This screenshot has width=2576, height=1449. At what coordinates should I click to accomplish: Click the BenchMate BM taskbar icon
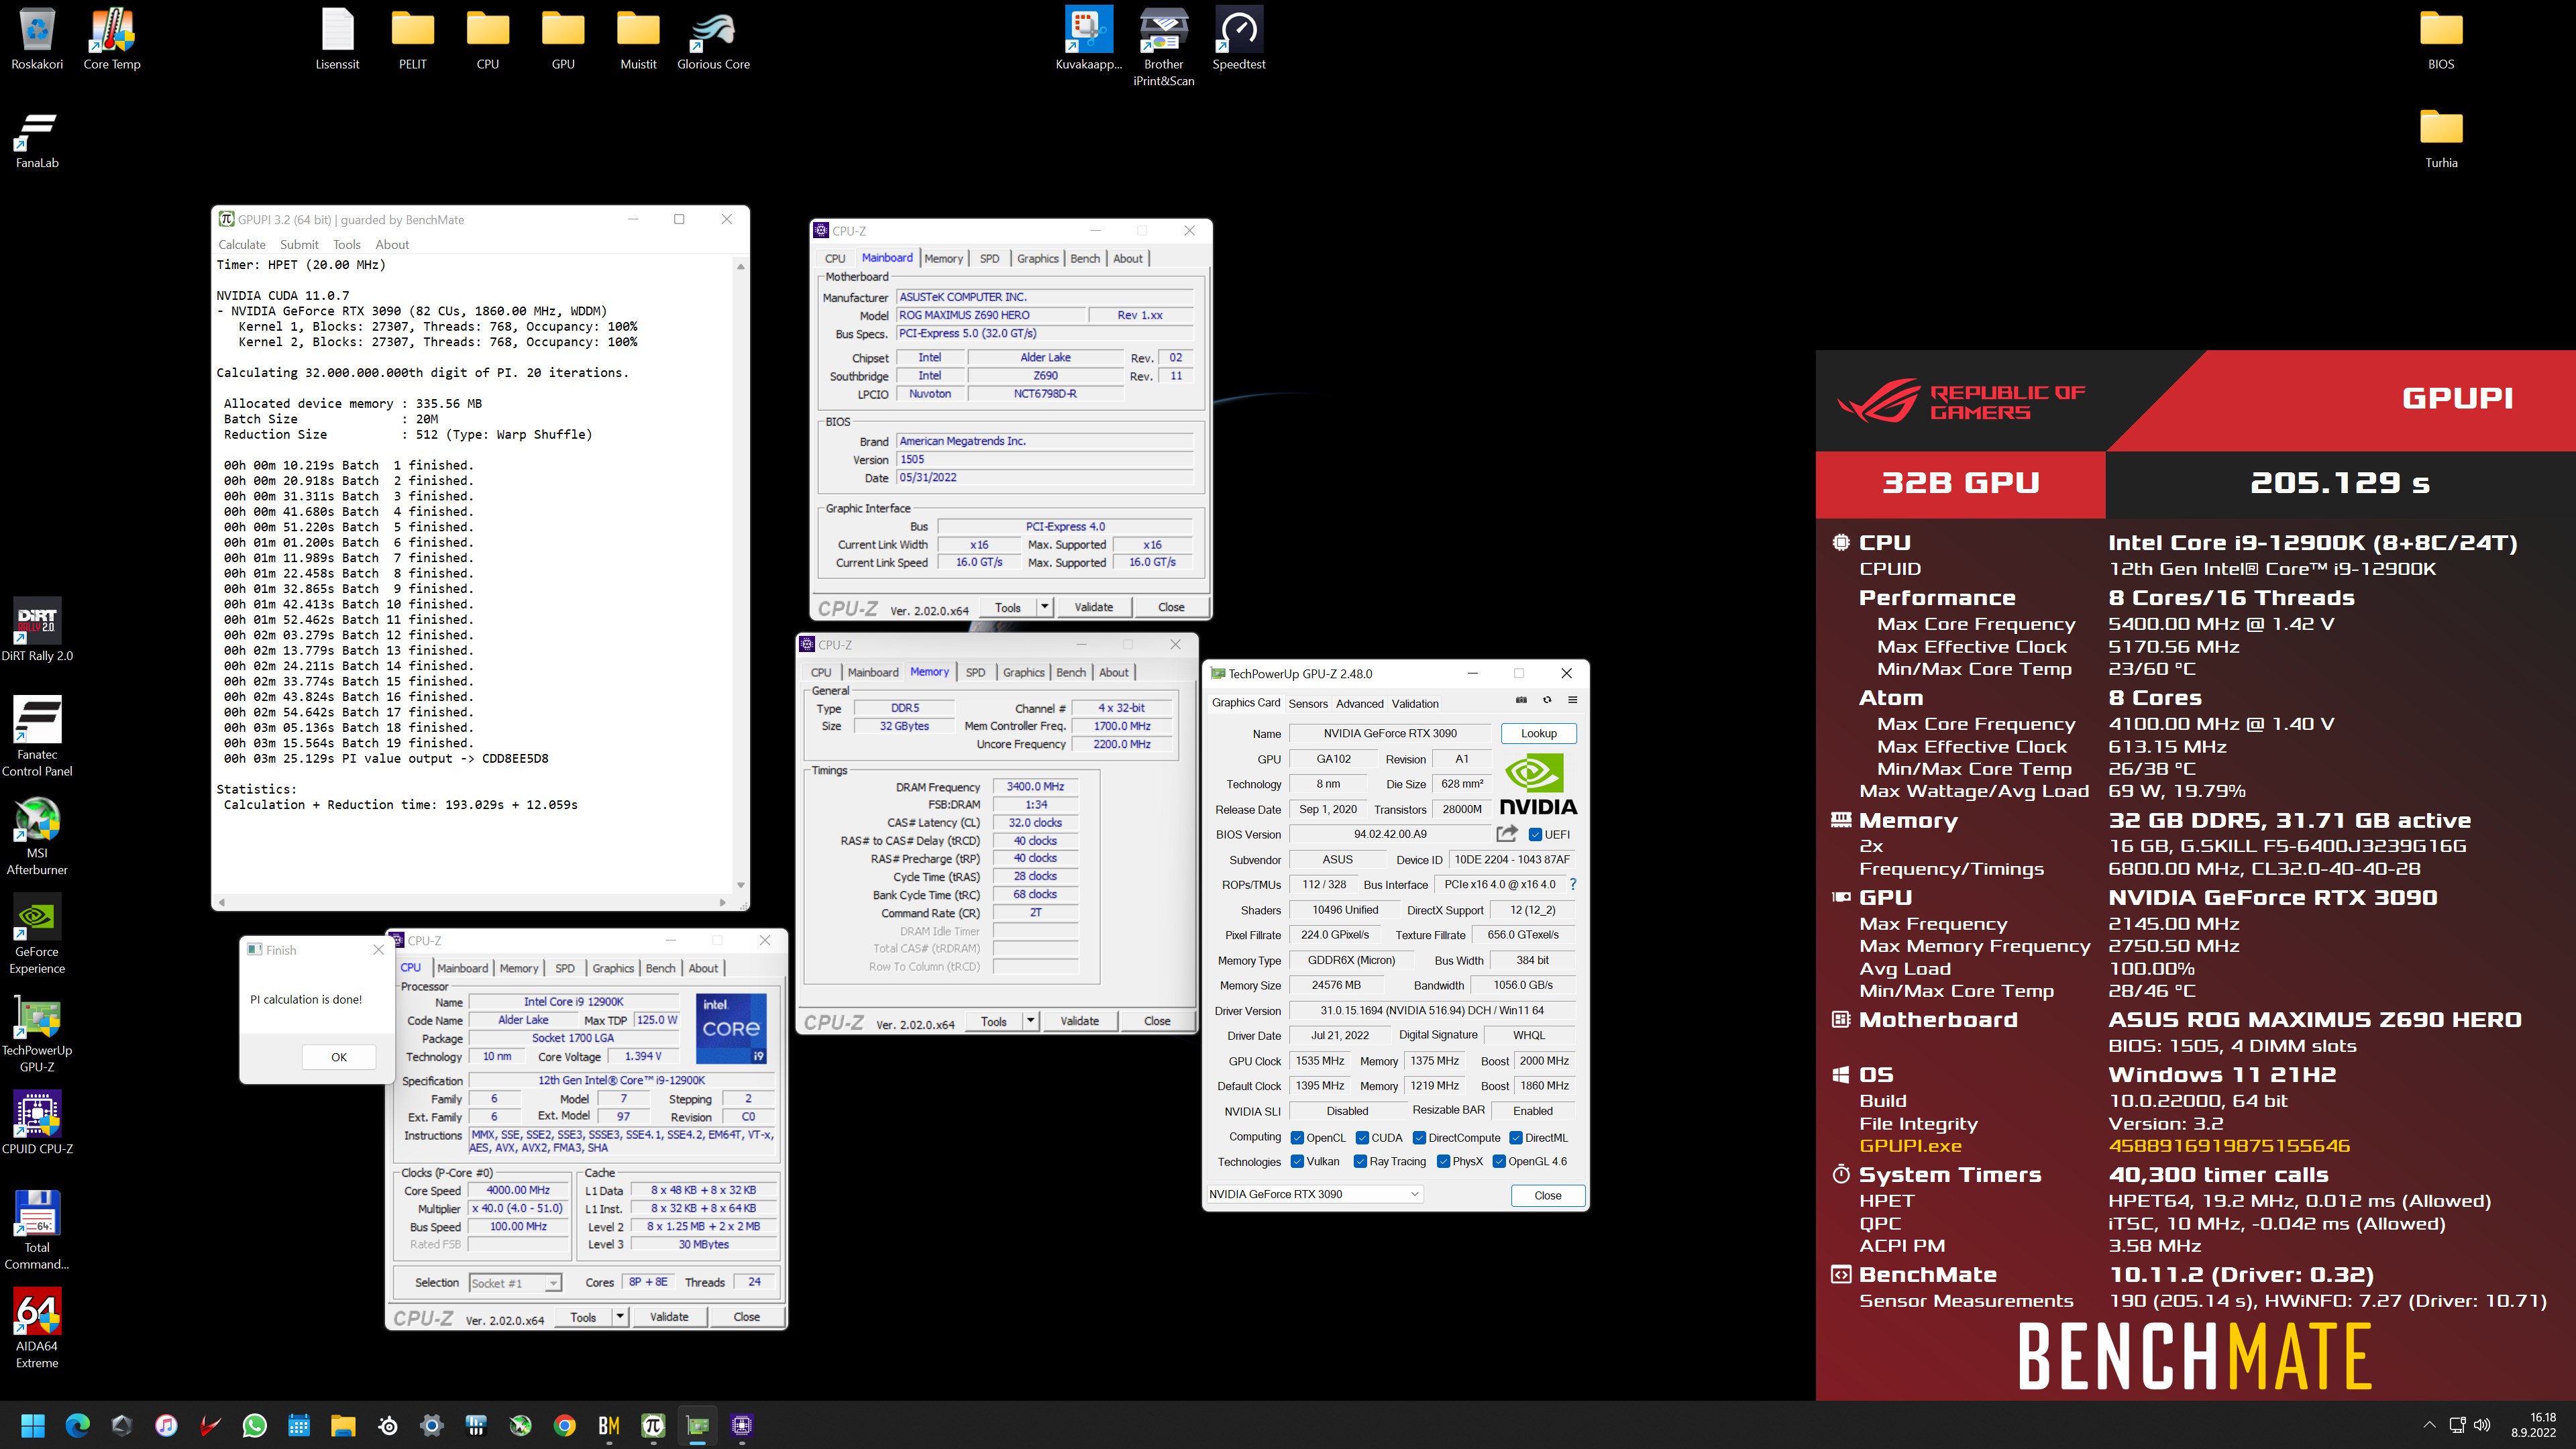[609, 1425]
